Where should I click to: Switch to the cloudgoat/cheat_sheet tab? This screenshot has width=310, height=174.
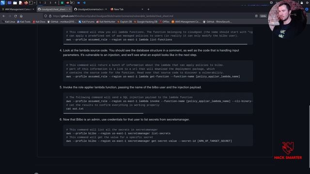coord(54,9)
